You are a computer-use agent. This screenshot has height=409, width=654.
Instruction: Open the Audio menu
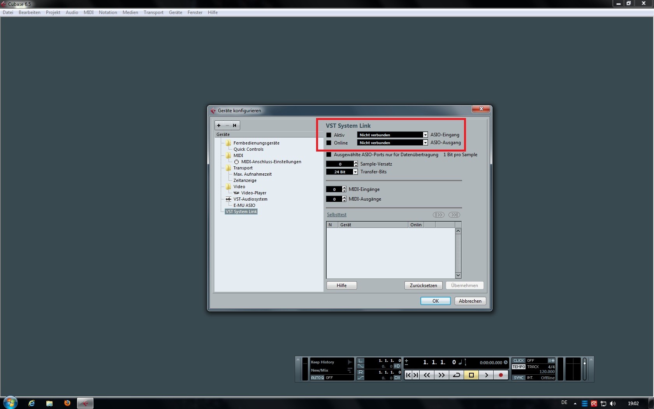click(x=72, y=12)
